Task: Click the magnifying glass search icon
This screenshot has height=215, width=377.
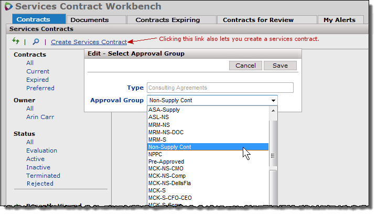Action: click(x=35, y=41)
